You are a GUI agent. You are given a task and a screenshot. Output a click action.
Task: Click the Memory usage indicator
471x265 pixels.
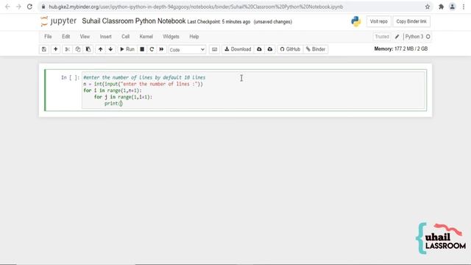pos(400,49)
